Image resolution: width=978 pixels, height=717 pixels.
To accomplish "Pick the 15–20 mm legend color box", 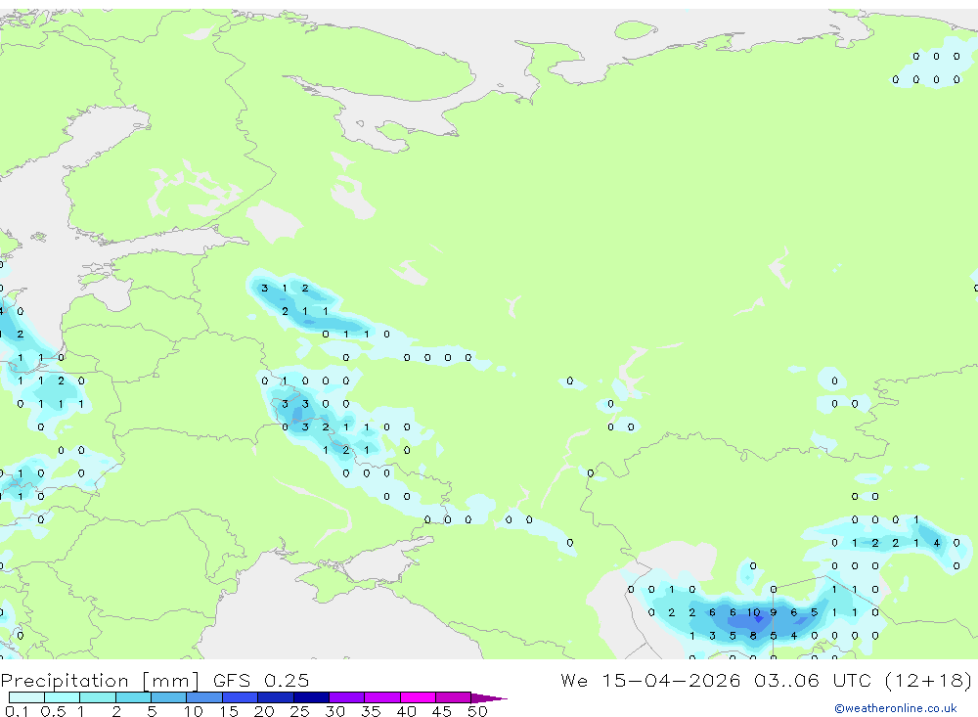I will (x=241, y=697).
